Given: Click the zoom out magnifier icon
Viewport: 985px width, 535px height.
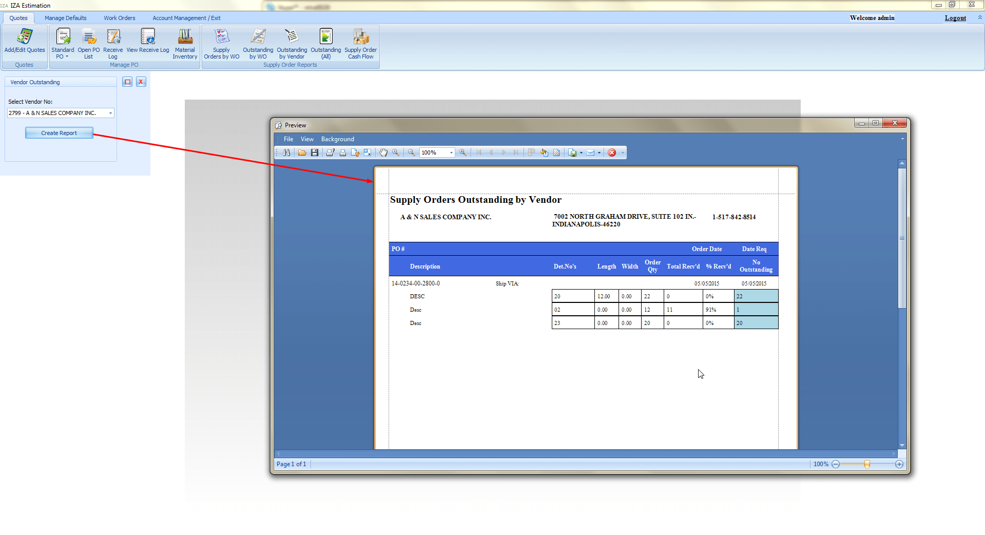Looking at the screenshot, I should 411,152.
